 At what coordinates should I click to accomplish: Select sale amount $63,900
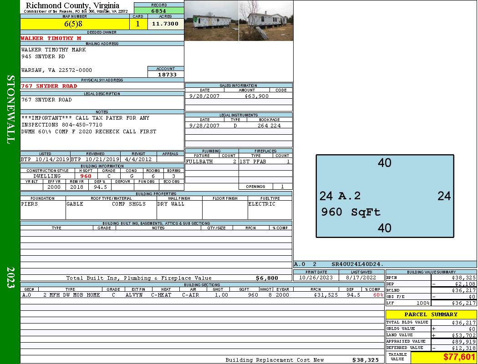pos(257,96)
